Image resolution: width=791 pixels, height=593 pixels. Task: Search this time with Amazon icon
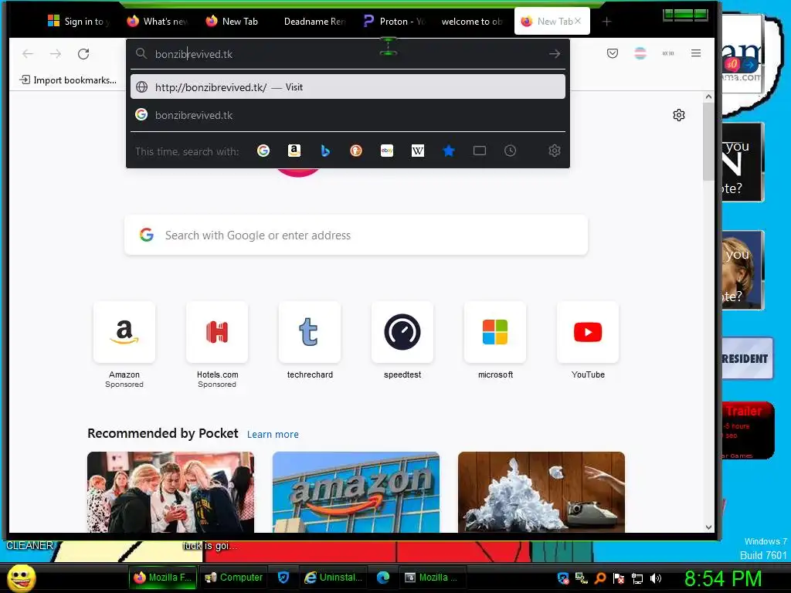[x=294, y=151]
